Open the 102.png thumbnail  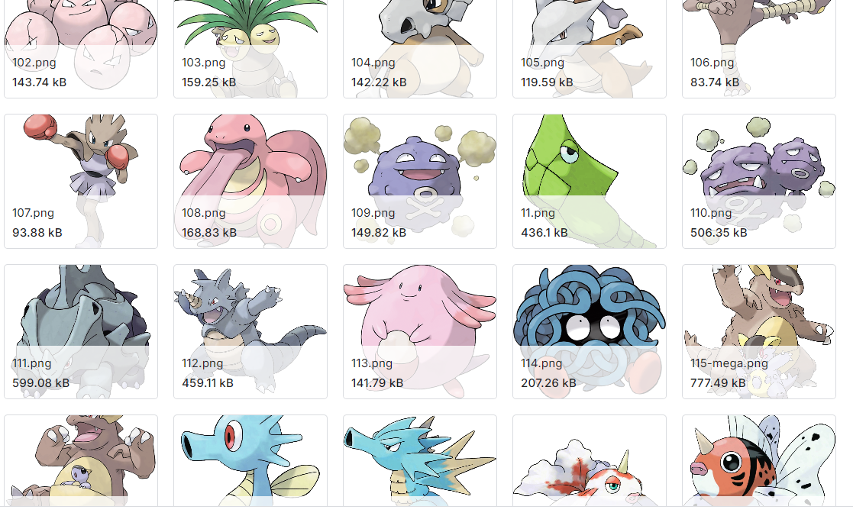click(81, 49)
